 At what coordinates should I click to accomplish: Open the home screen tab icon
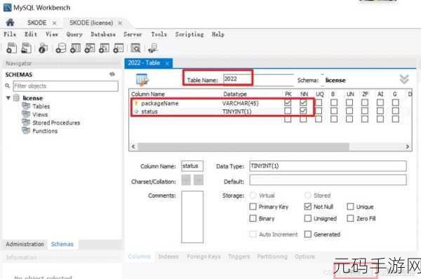[x=11, y=22]
